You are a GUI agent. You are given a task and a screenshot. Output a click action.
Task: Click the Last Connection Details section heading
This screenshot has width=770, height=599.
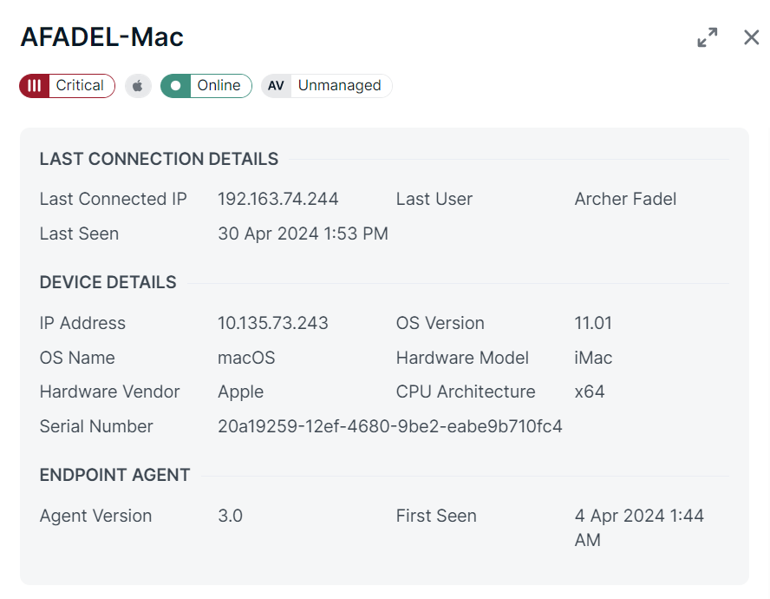tap(159, 159)
